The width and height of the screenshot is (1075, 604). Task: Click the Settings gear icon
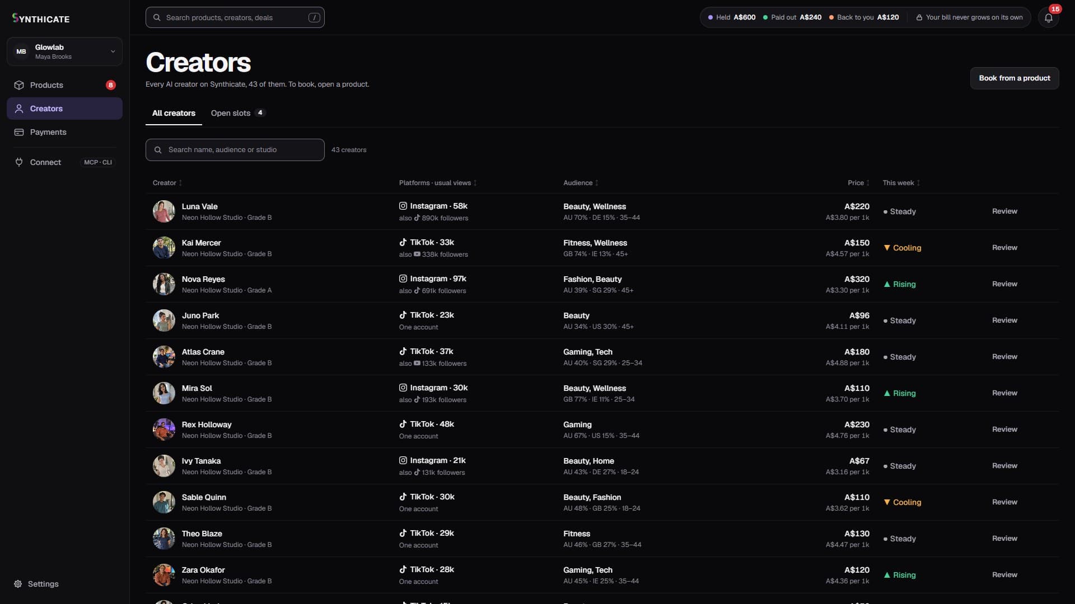(18, 584)
